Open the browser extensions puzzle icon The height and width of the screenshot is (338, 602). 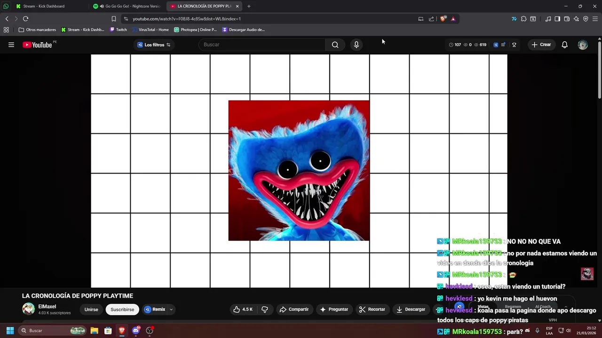(523, 19)
